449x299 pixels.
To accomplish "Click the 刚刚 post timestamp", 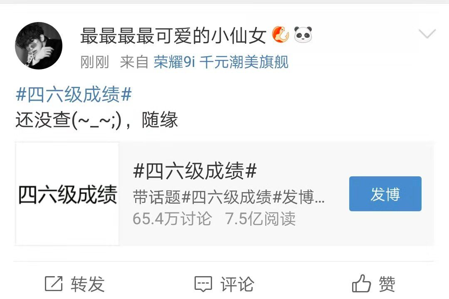I will 95,62.
